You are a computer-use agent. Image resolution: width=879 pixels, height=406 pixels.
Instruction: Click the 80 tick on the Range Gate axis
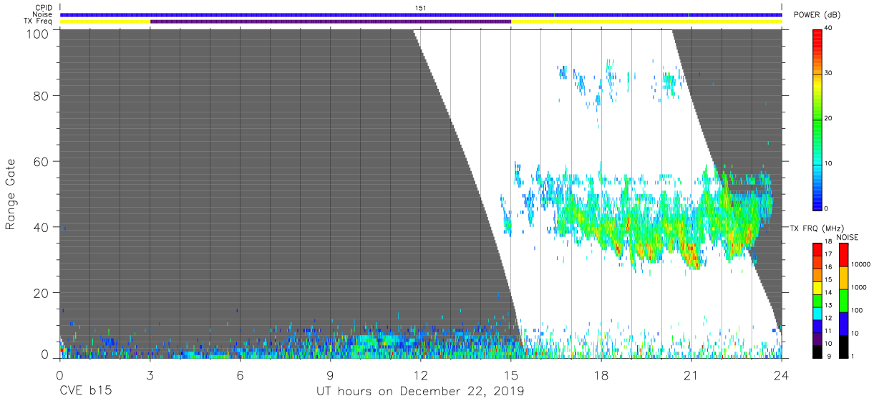[41, 95]
